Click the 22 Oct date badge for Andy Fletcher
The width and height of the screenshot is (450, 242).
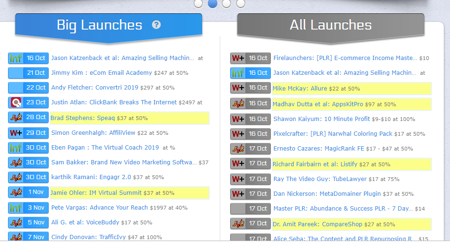[36, 88]
